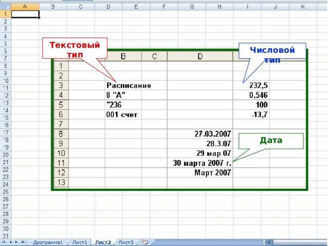This screenshot has height=246, width=328.
Task: Select worksheet column I header
Action: click(247, 7)
